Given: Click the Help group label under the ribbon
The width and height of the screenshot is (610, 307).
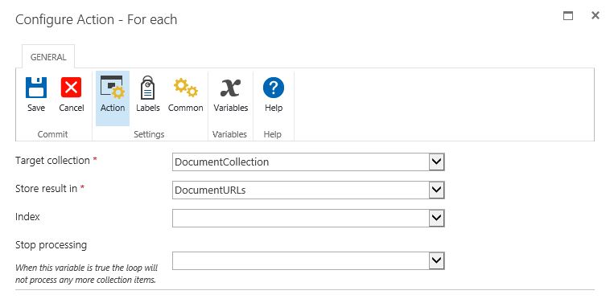Looking at the screenshot, I should [x=272, y=134].
